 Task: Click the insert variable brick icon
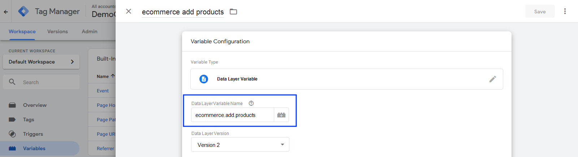281,115
